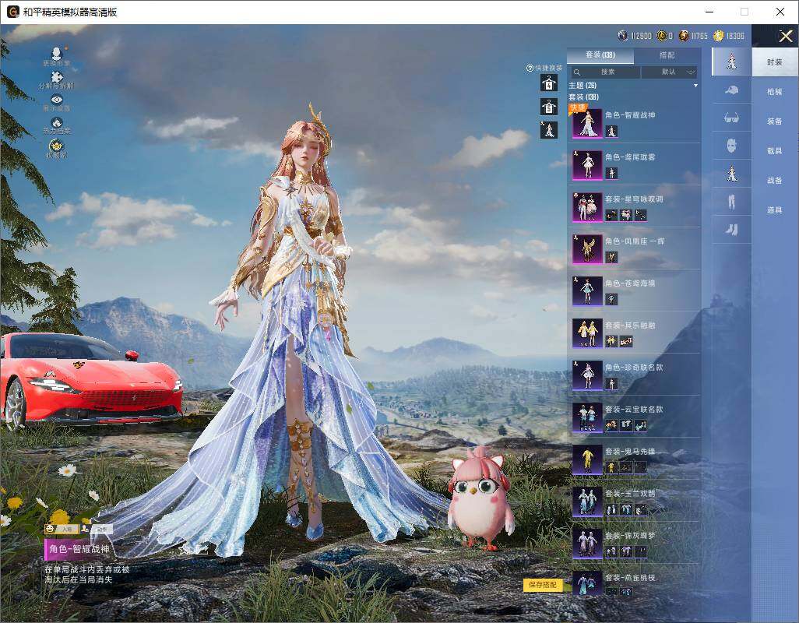Click first part icon under 套装-星穹咏叹调
The height and width of the screenshot is (623, 799).
point(611,216)
